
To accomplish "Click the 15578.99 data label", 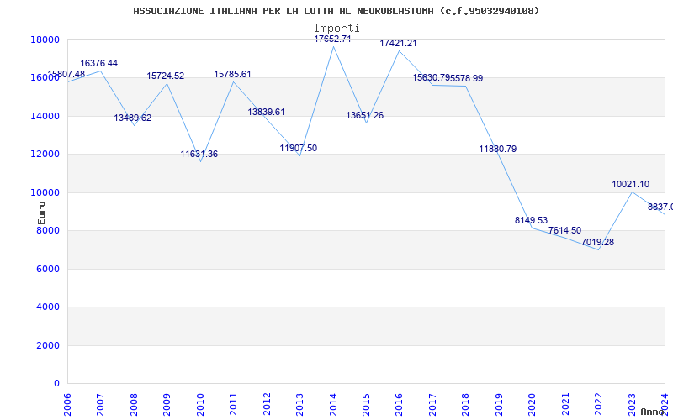I will [x=464, y=78].
